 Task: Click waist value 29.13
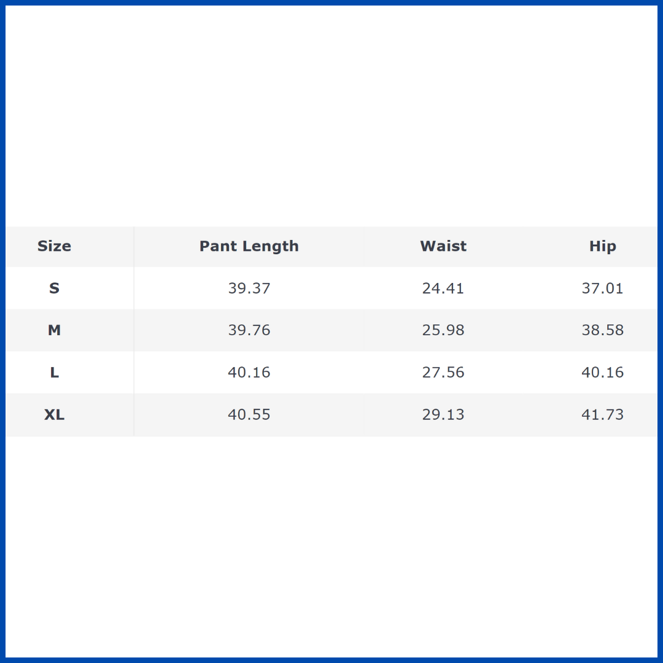[x=443, y=415]
